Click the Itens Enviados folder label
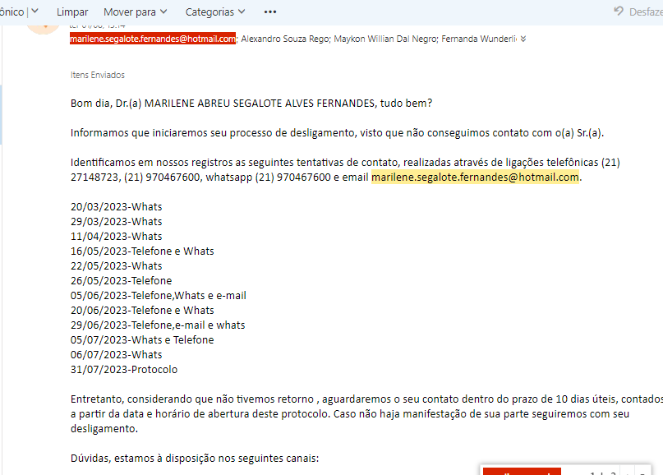The height and width of the screenshot is (475, 663). [98, 75]
